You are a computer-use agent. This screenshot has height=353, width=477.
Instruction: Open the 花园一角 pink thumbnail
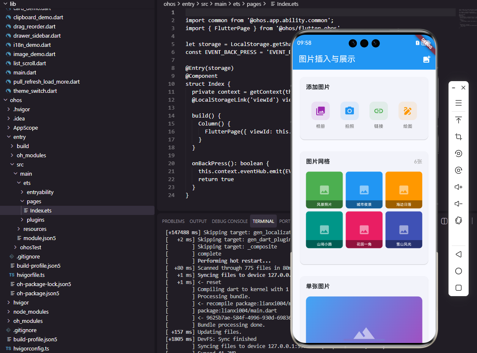coord(364,230)
